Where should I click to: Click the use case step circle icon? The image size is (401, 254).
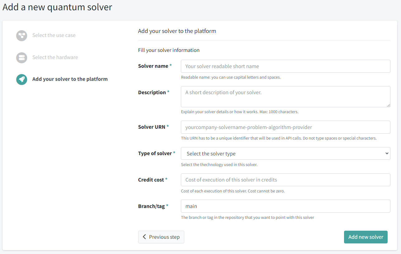point(22,35)
